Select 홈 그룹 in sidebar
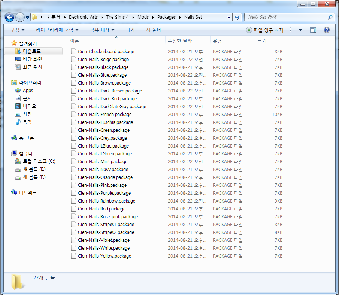 coord(23,138)
